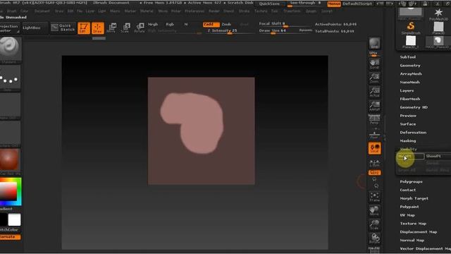Click the BPR render icon
Viewport: 451px width, 254px height.
click(x=374, y=43)
